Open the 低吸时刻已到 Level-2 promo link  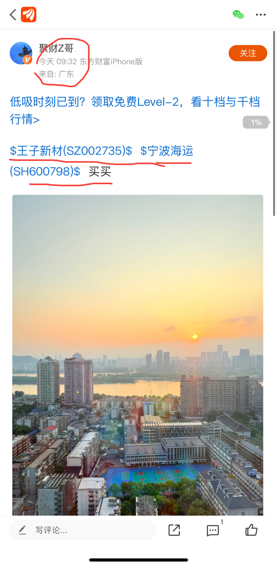coord(135,110)
